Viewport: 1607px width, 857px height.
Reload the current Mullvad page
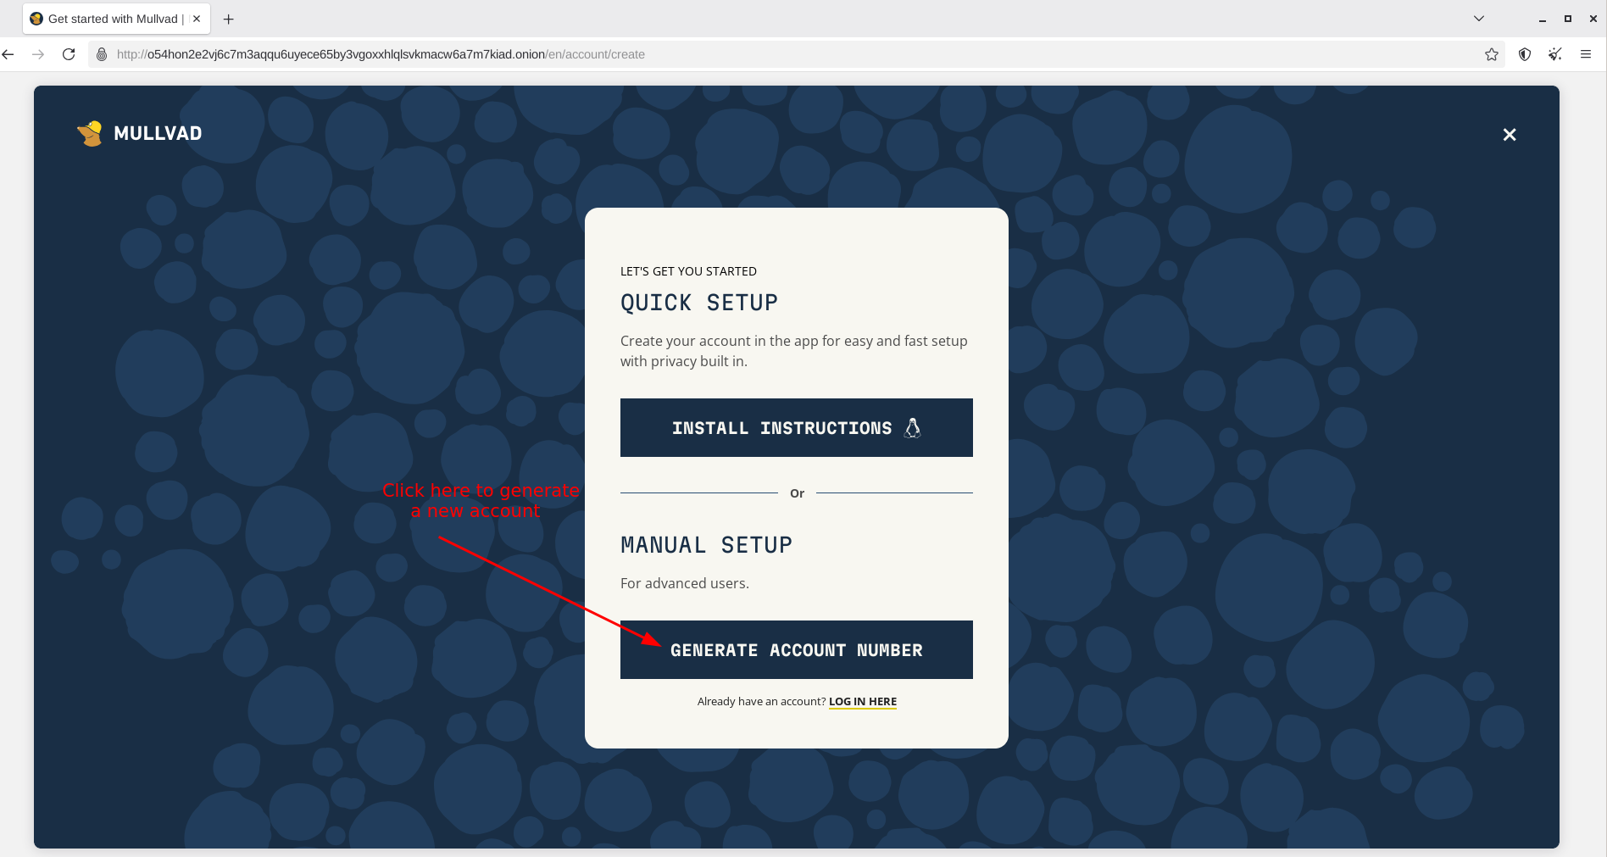pyautogui.click(x=69, y=54)
